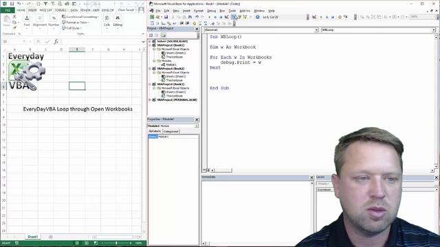Click the View Microsoft Excel icon in VBA toolbar
440x247 pixels.
(152, 17)
